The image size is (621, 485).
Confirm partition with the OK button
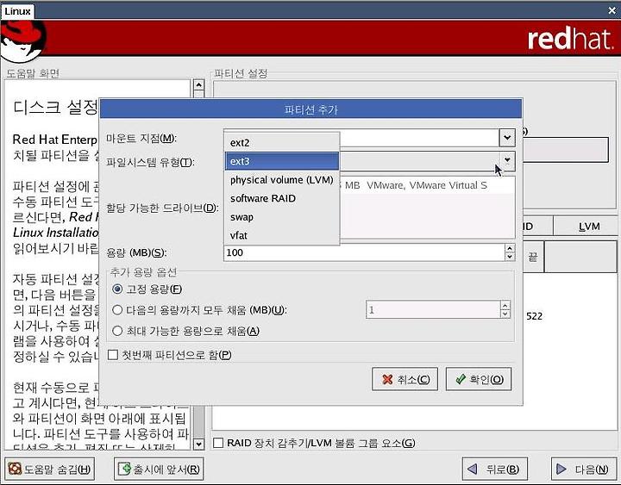coord(479,379)
